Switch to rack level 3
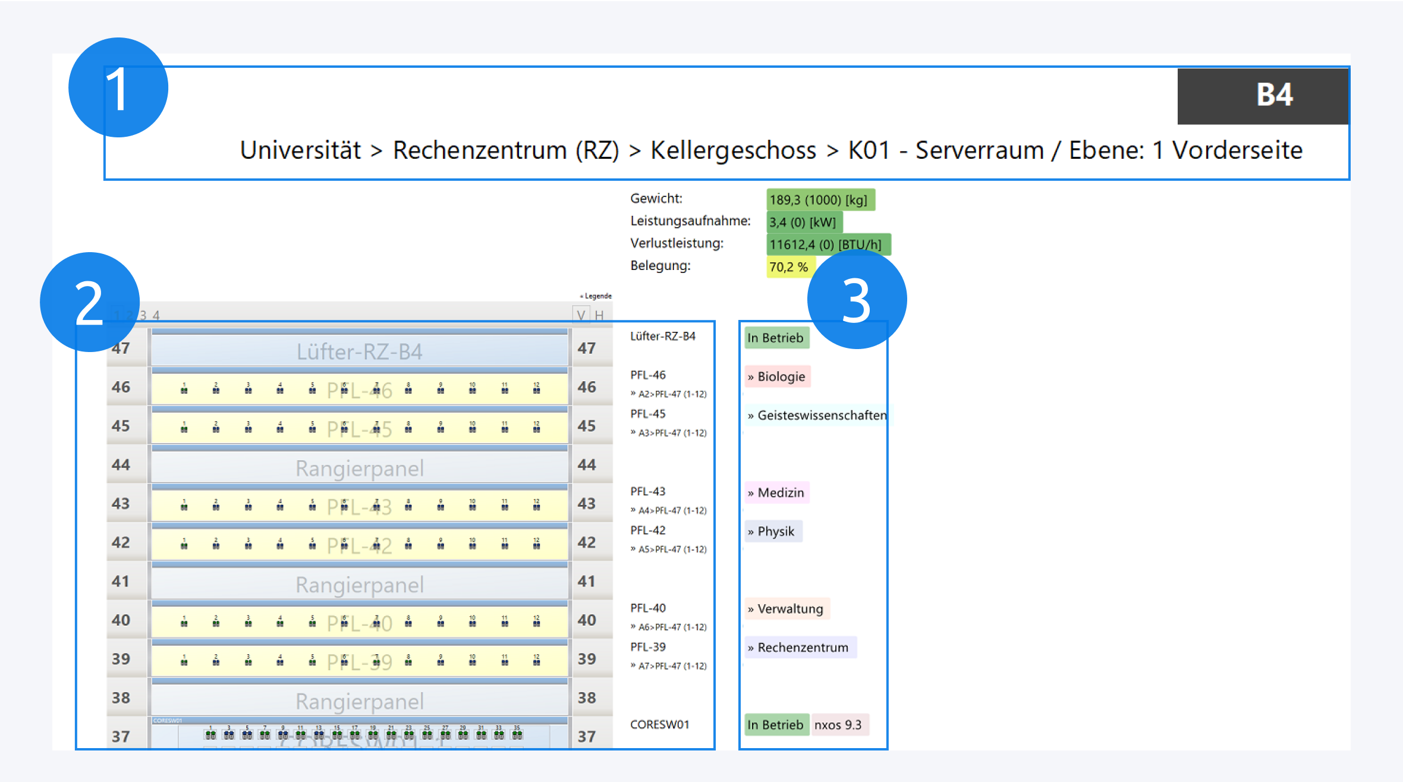This screenshot has height=782, width=1403. pyautogui.click(x=143, y=315)
